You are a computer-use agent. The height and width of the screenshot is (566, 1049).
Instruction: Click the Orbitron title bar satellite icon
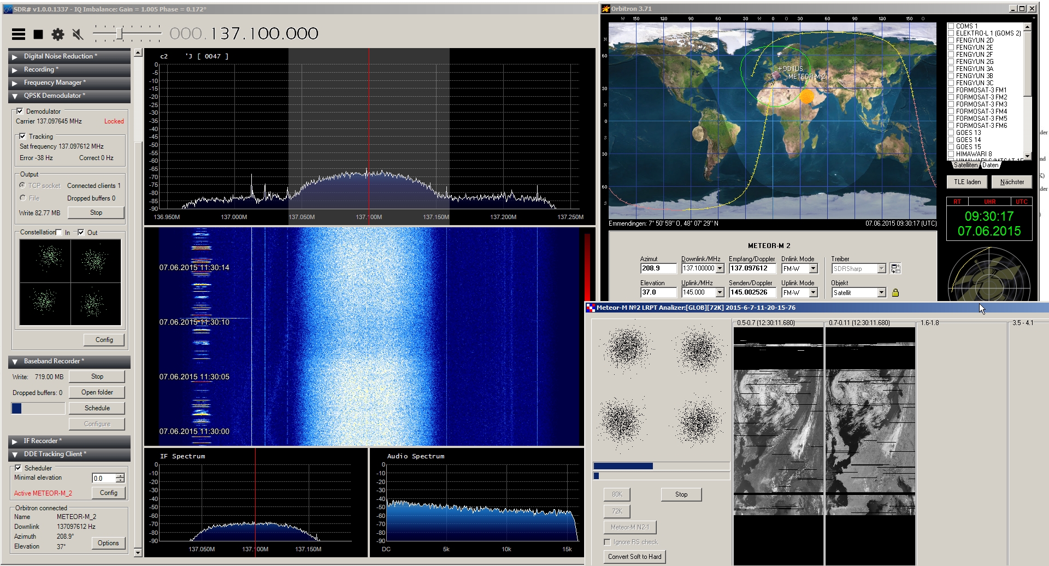(605, 9)
